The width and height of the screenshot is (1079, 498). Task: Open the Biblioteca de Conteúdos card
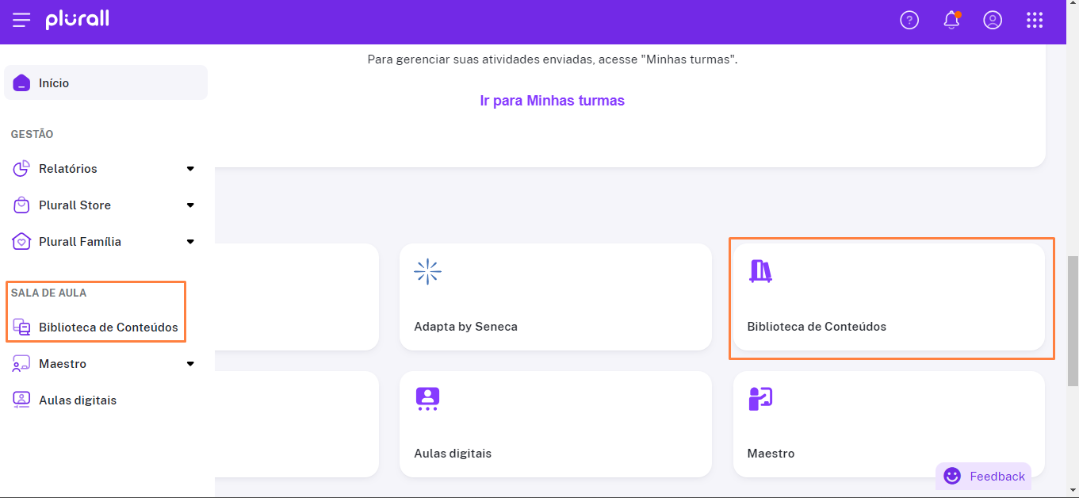click(x=889, y=297)
